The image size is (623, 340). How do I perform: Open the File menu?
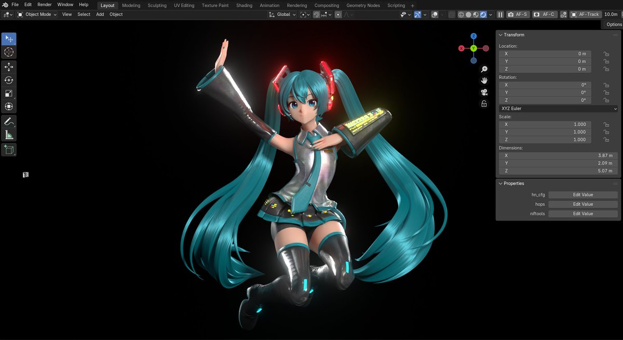pyautogui.click(x=15, y=5)
